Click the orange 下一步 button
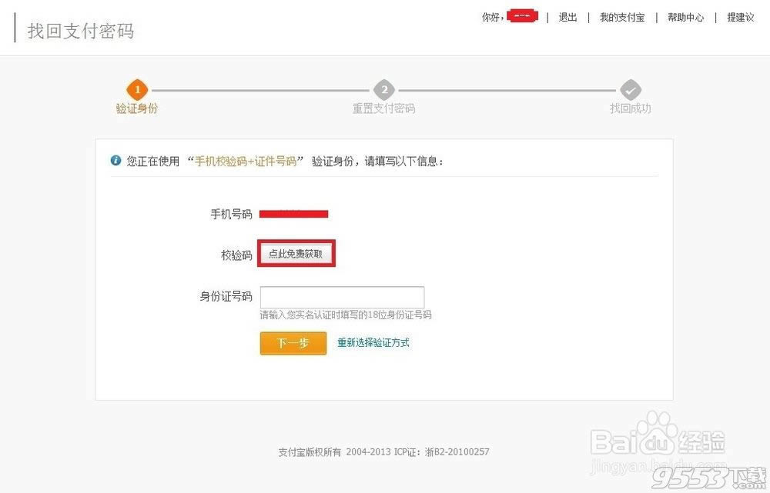This screenshot has height=493, width=770. pos(293,343)
